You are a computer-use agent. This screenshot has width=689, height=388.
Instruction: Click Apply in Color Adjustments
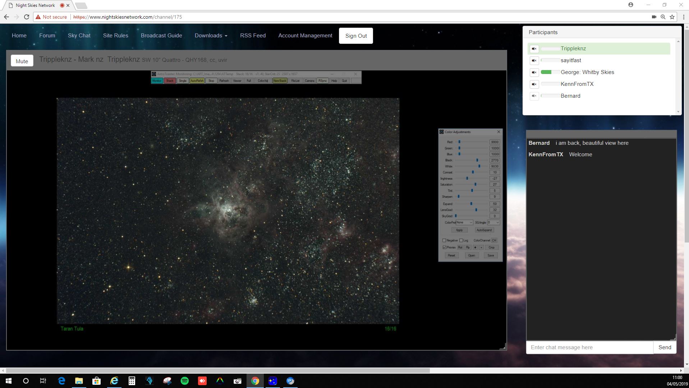point(459,230)
